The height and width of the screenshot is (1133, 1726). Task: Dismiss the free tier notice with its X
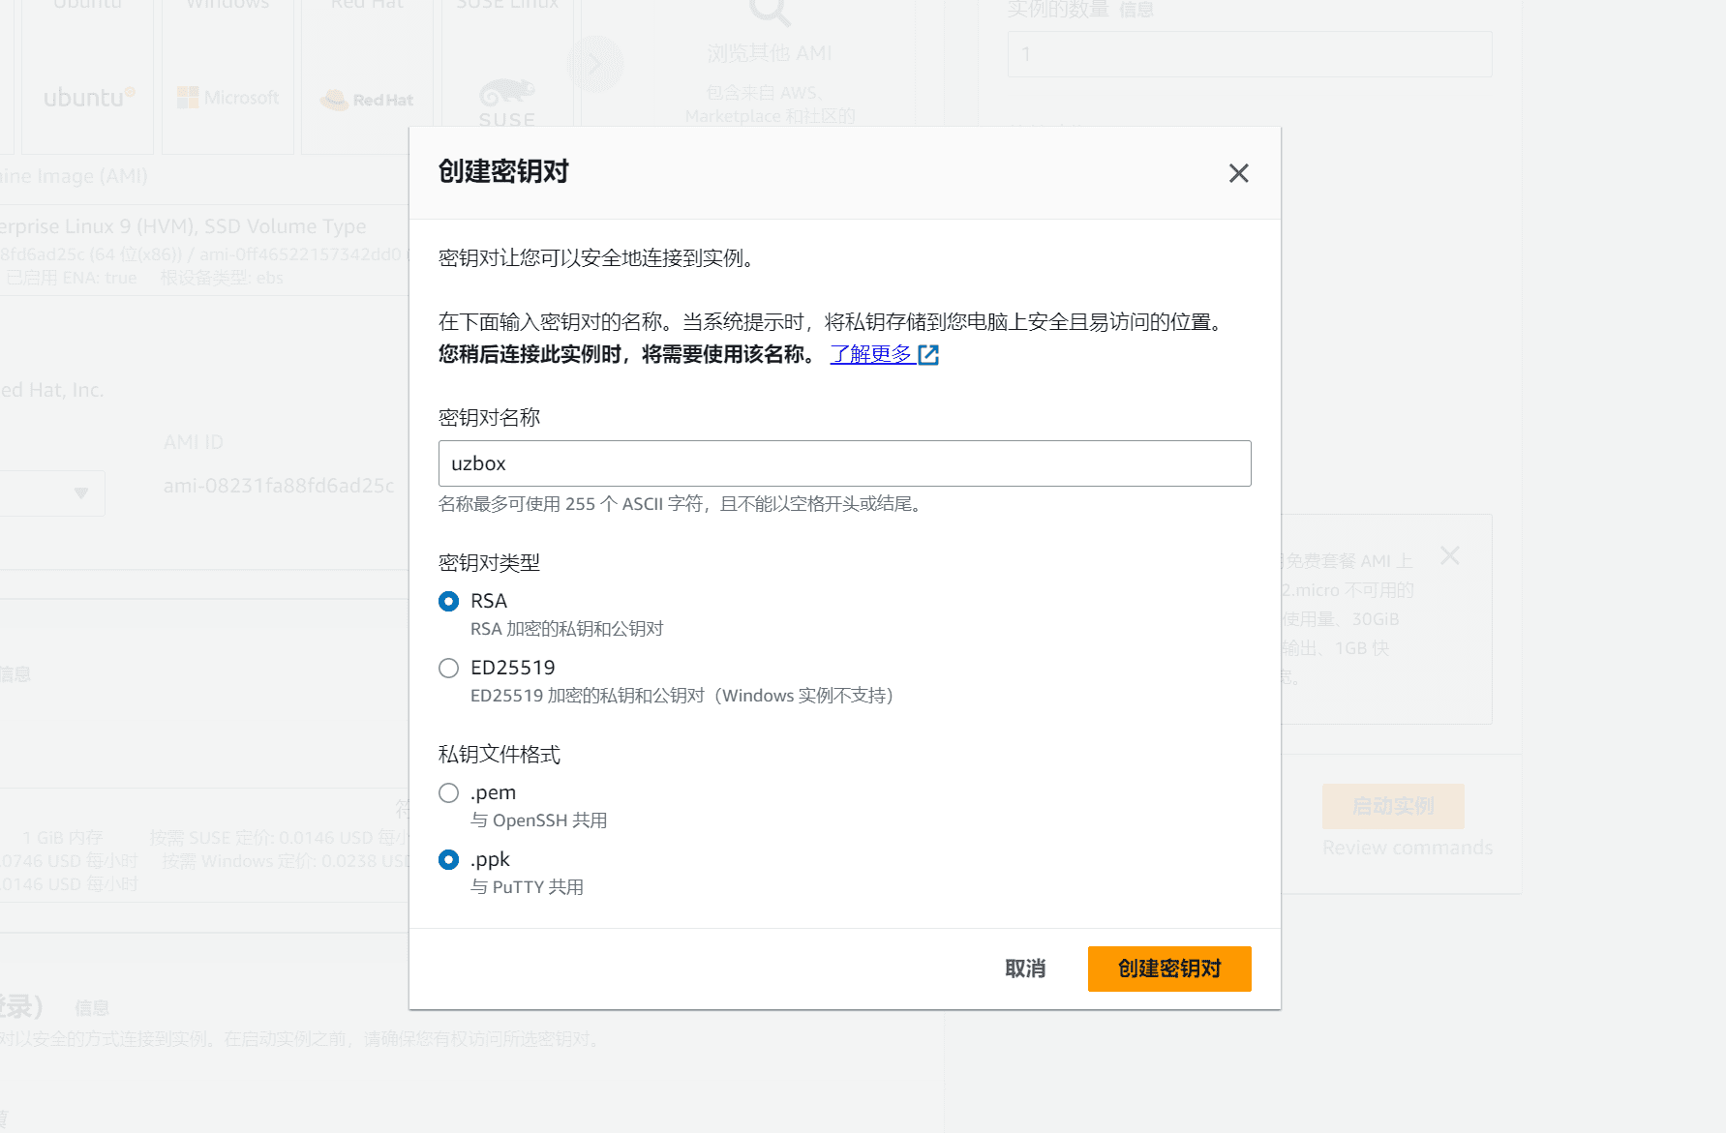[x=1449, y=556]
